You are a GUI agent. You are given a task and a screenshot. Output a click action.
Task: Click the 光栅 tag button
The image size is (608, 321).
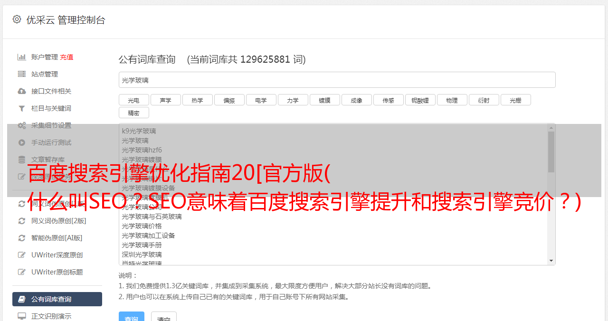point(515,100)
